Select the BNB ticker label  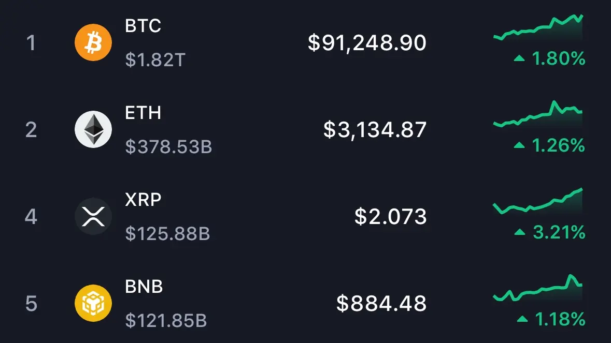144,287
